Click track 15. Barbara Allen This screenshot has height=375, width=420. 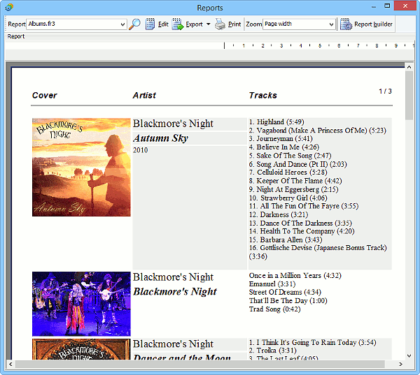click(286, 240)
